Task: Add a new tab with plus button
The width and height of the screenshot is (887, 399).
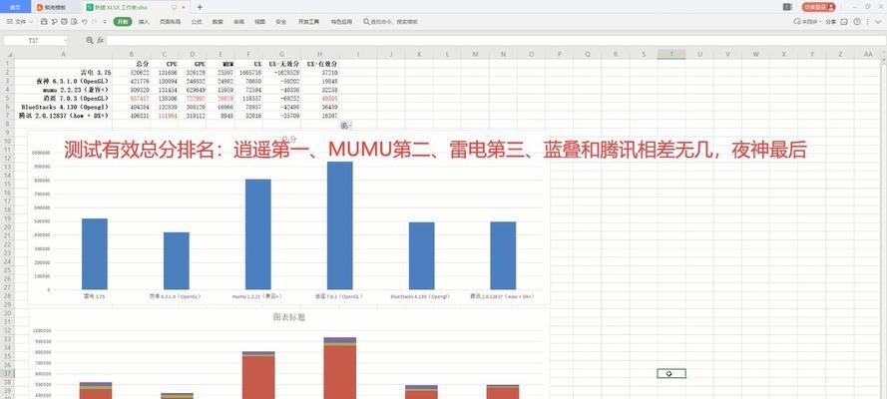Action: click(x=200, y=7)
